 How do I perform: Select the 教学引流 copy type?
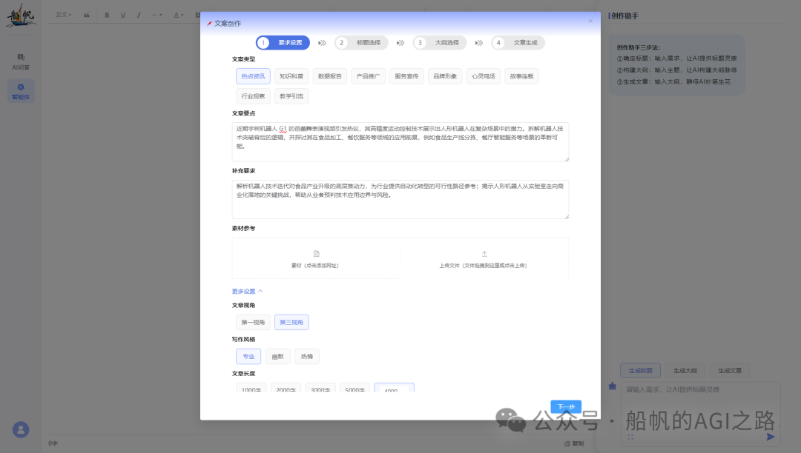[x=291, y=96]
